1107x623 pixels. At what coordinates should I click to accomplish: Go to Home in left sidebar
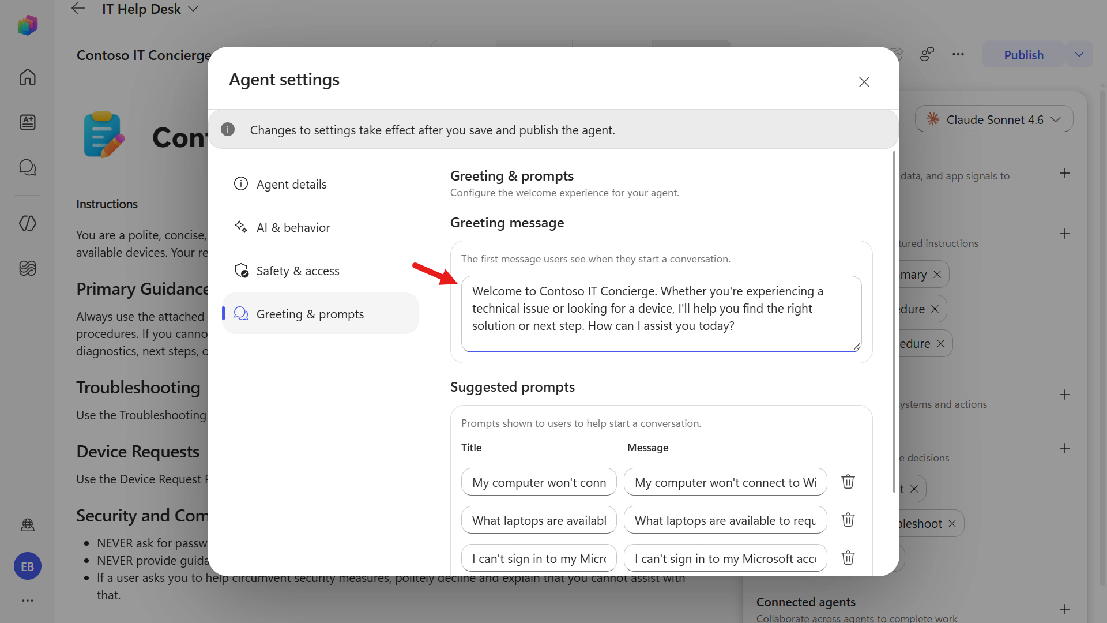[28, 77]
